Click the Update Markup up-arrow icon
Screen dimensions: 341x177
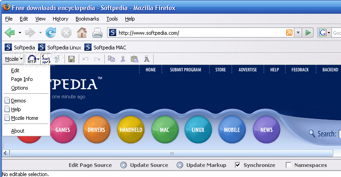pyautogui.click(x=180, y=165)
